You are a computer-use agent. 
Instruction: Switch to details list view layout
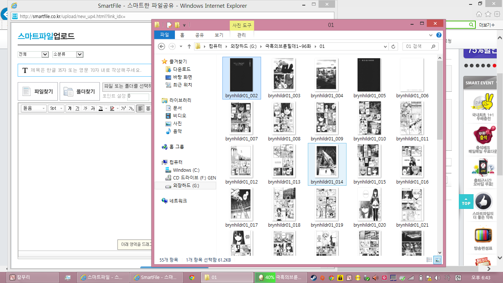429,260
